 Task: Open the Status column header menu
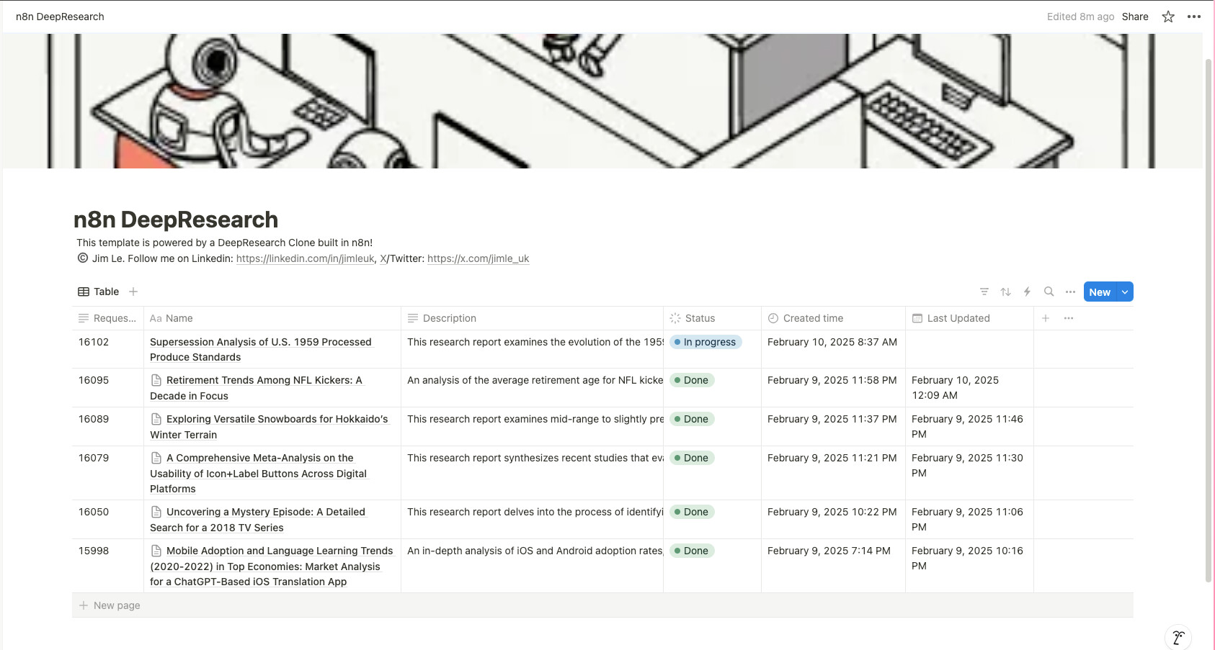(712, 318)
